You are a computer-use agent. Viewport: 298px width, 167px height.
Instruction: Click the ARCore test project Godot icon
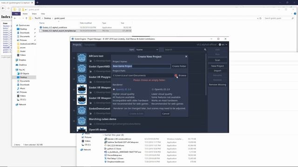click(x=82, y=58)
